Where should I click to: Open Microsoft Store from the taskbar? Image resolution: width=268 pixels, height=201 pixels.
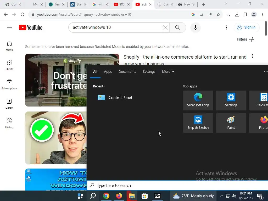[x=144, y=196]
